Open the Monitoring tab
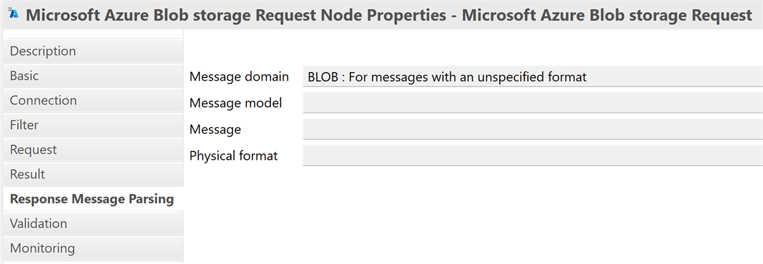Image resolution: width=763 pixels, height=264 pixels. click(x=42, y=248)
